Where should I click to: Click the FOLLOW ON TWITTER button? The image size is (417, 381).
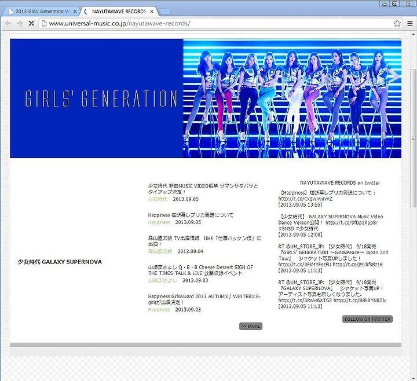[x=367, y=319]
